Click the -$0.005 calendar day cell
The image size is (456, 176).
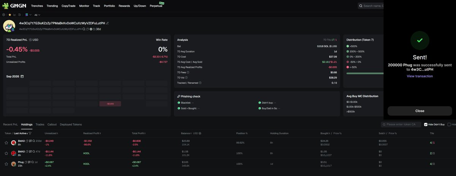[110, 104]
